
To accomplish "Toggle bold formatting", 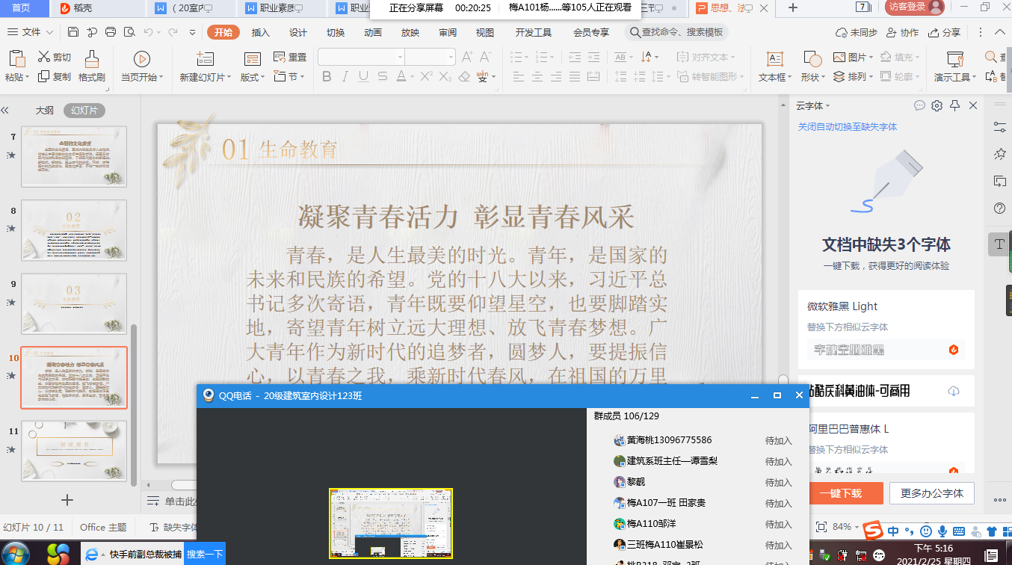I will click(327, 76).
